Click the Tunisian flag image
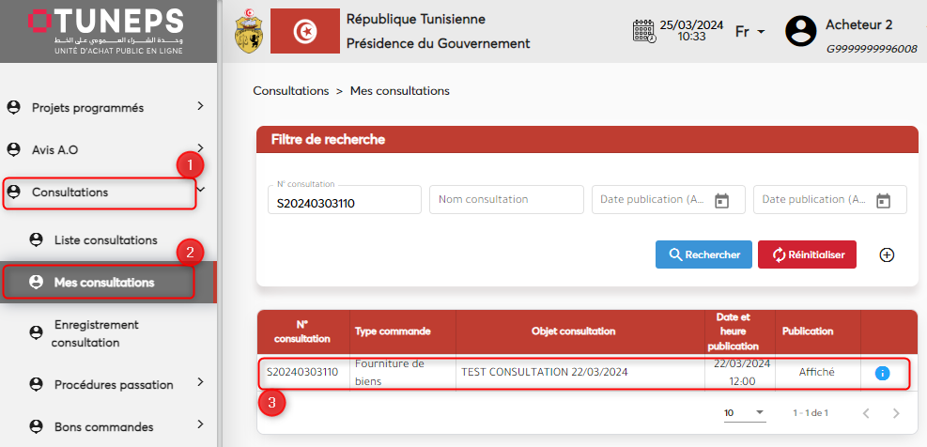This screenshot has width=927, height=447. click(304, 32)
